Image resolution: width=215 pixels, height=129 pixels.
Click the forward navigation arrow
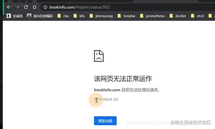click(x=17, y=7)
